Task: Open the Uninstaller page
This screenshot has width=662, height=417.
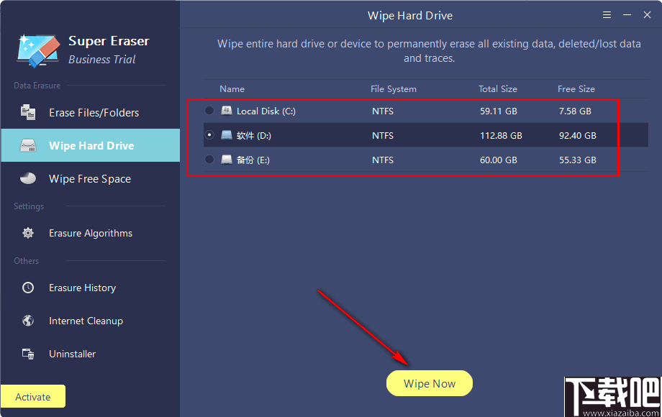Action: [91, 354]
